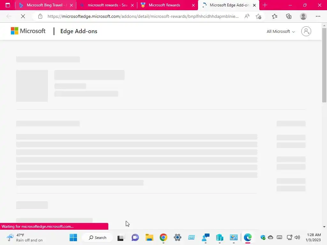327x245 pixels.
Task: Close the microsoft rewards search tab
Action: point(132,5)
